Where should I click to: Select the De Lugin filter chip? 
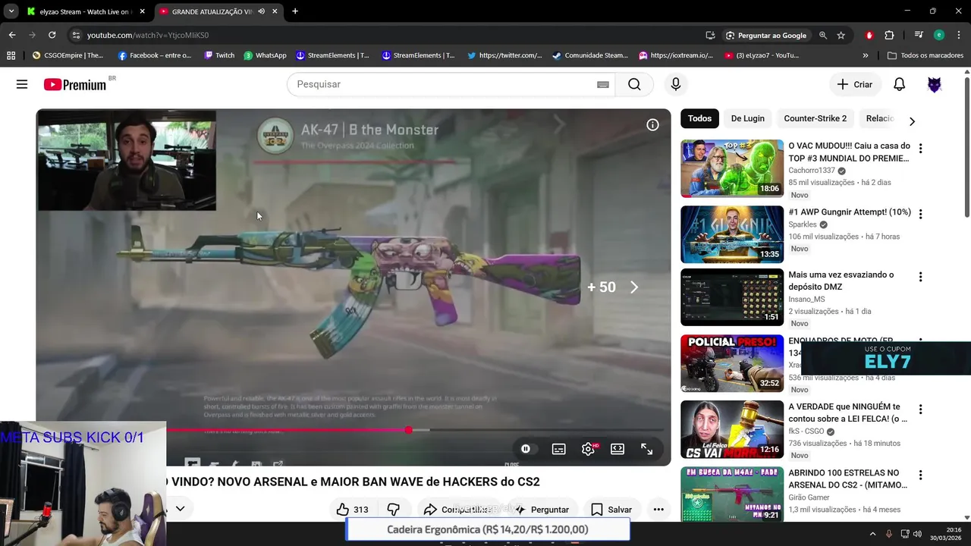[747, 118]
